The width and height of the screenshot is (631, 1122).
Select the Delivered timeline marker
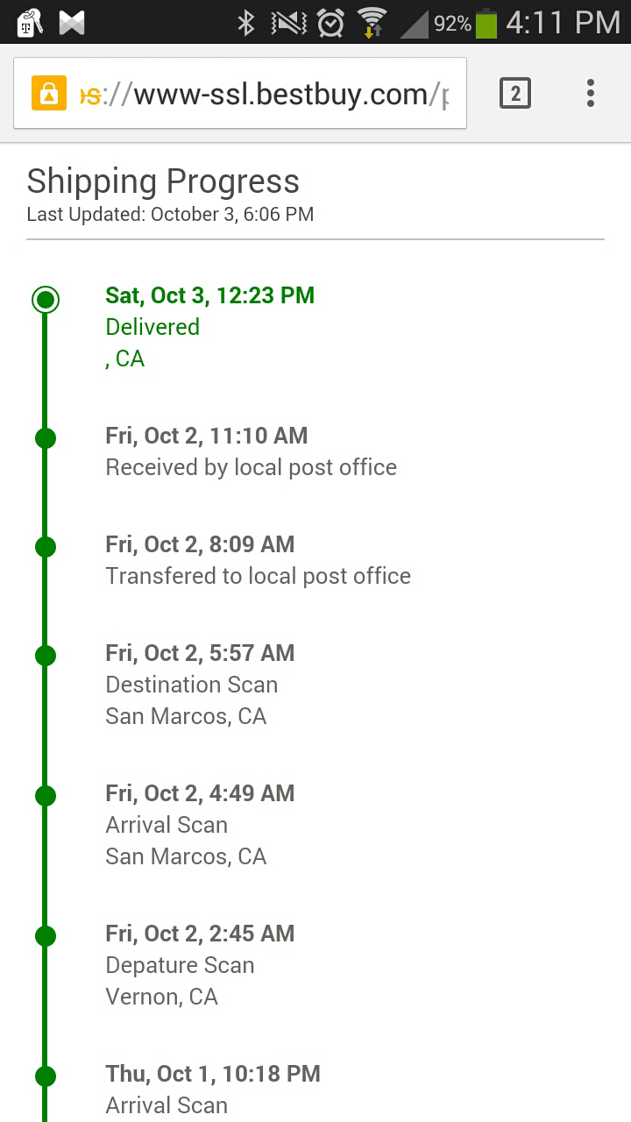pos(46,300)
